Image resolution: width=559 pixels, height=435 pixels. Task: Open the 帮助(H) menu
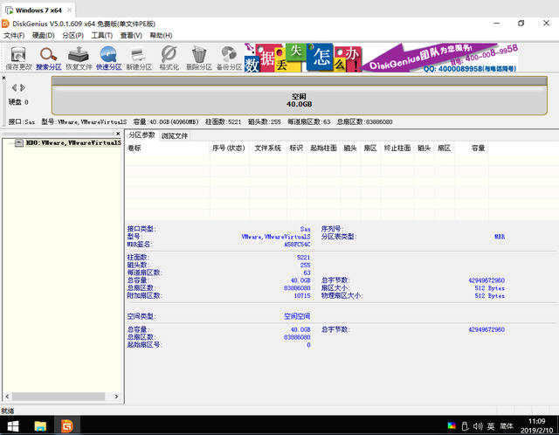click(161, 35)
